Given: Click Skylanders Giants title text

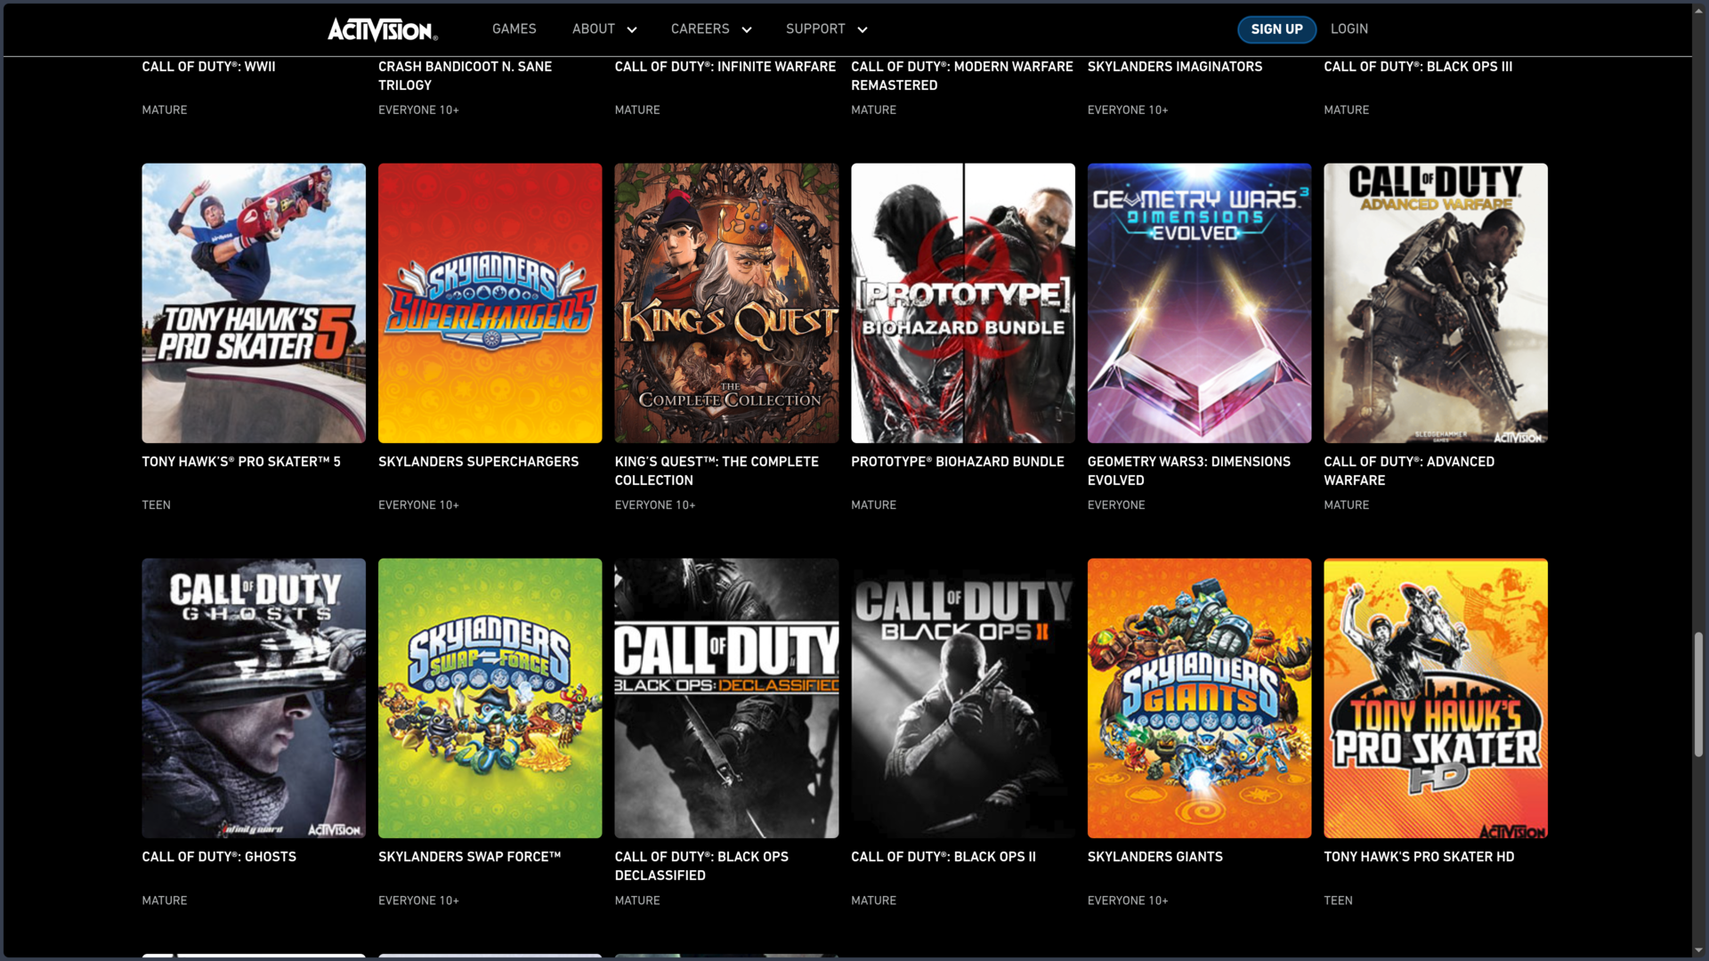Looking at the screenshot, I should (x=1154, y=857).
